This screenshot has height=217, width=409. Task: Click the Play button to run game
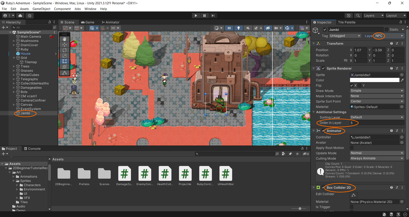(x=196, y=16)
